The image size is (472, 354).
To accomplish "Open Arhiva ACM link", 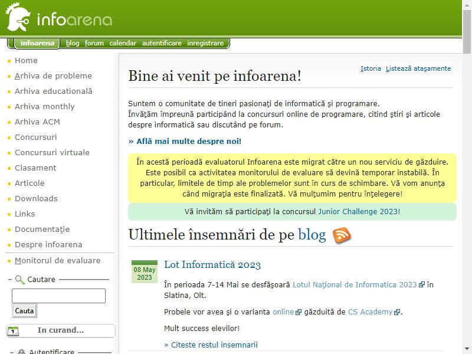I will pos(37,122).
